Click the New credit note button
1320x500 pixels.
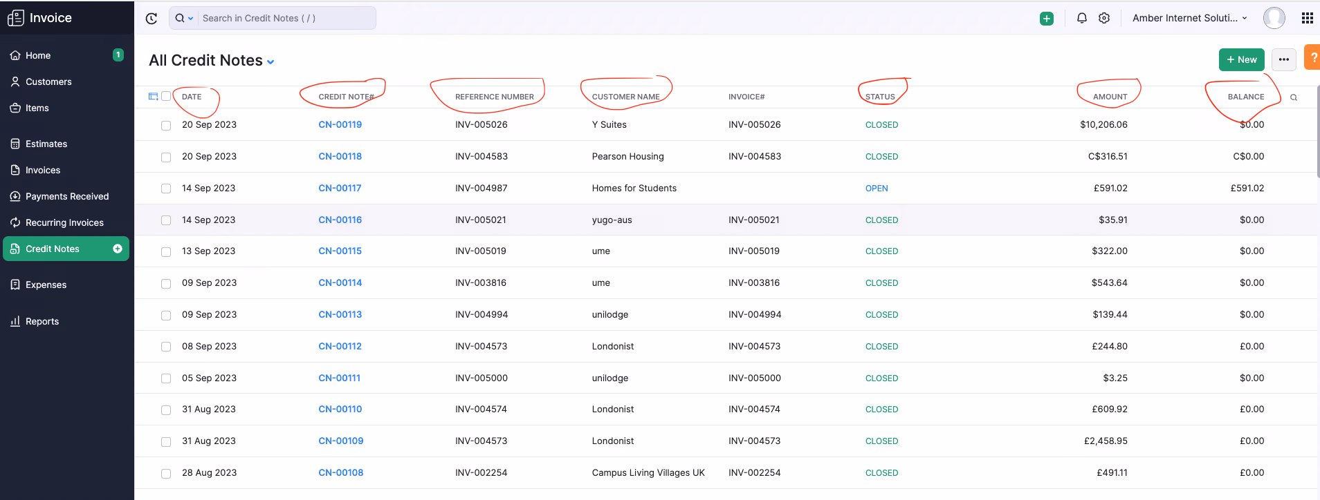(1242, 59)
